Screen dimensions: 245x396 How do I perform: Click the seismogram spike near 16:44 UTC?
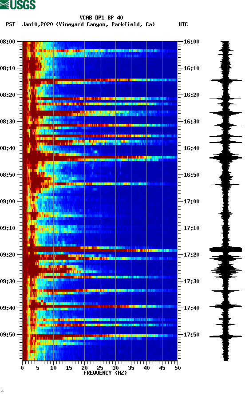pos(225,158)
